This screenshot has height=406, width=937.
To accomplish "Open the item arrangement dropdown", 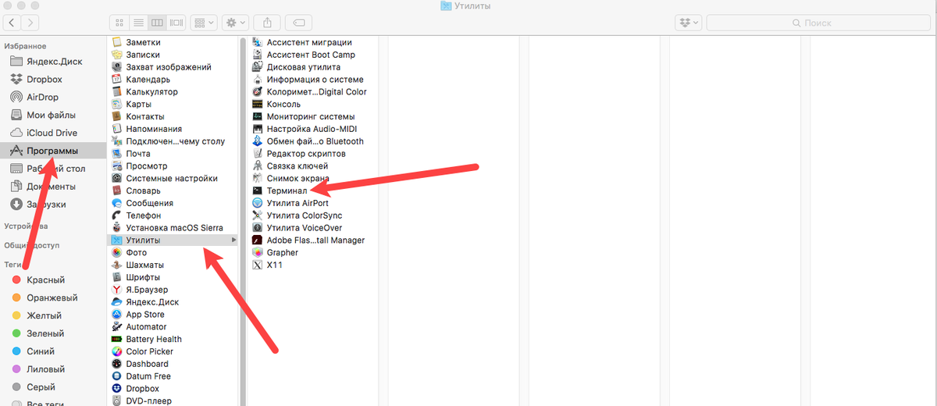I will (x=204, y=23).
